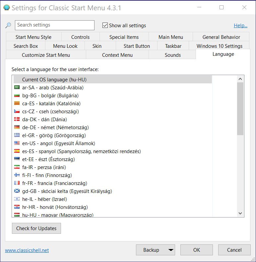Click the language list scrollbar thumb
Screen dimensions: 256x262
tap(240, 109)
